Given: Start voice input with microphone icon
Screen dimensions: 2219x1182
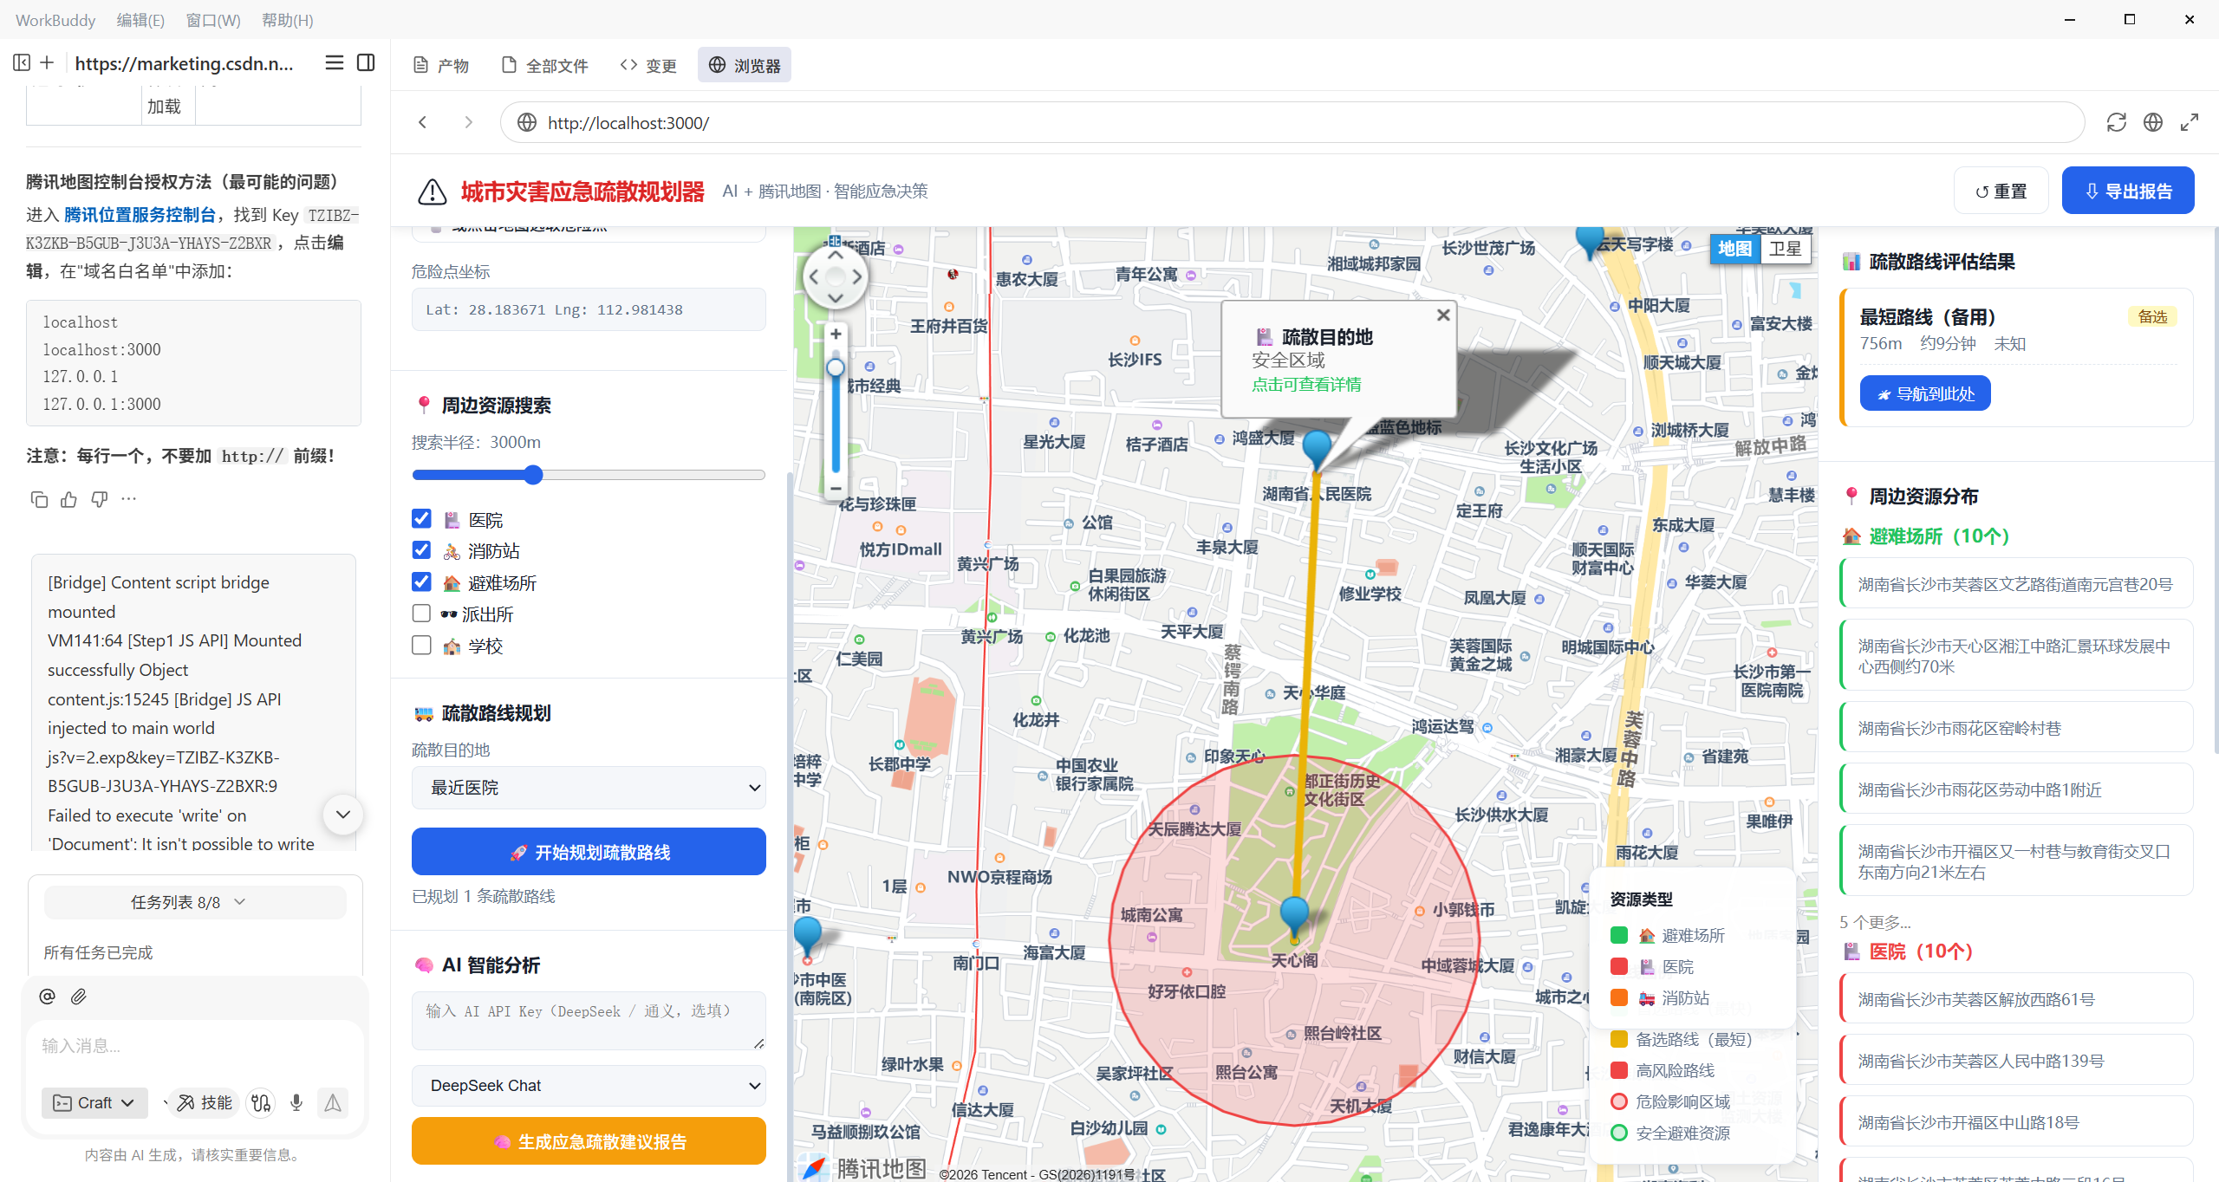Looking at the screenshot, I should point(296,1102).
